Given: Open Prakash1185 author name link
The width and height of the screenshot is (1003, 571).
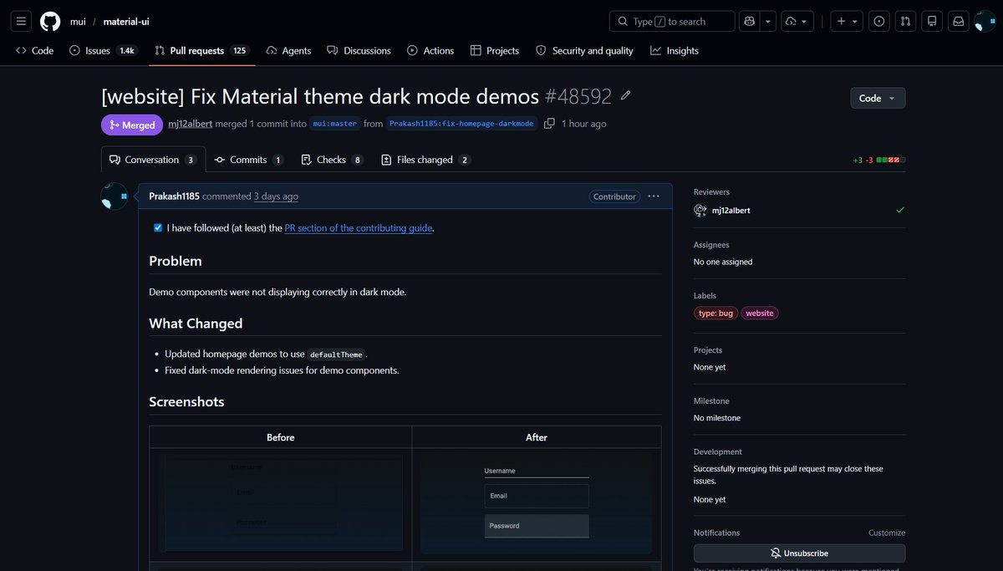Looking at the screenshot, I should 174,196.
